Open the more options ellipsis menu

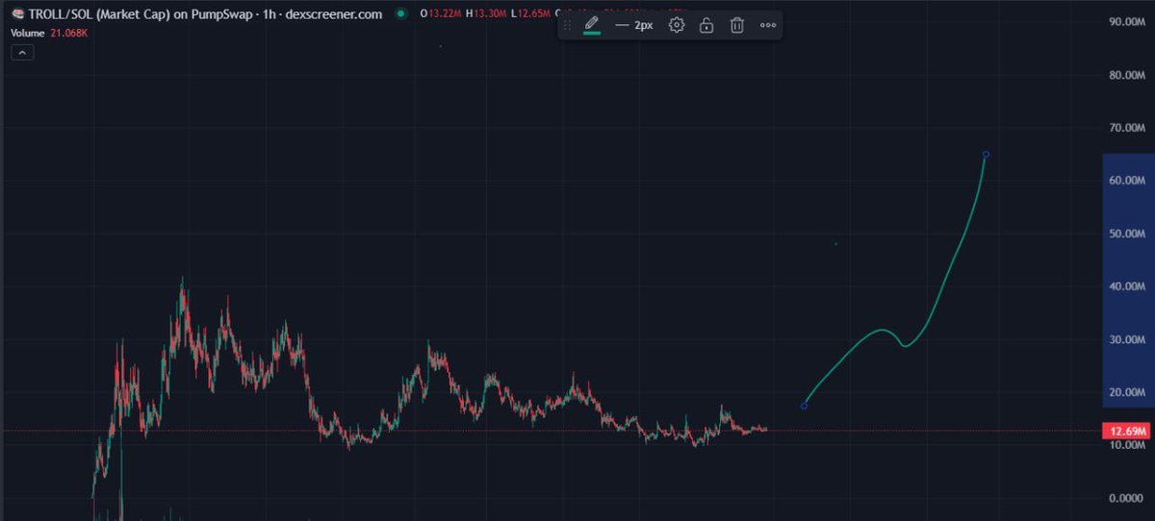768,25
